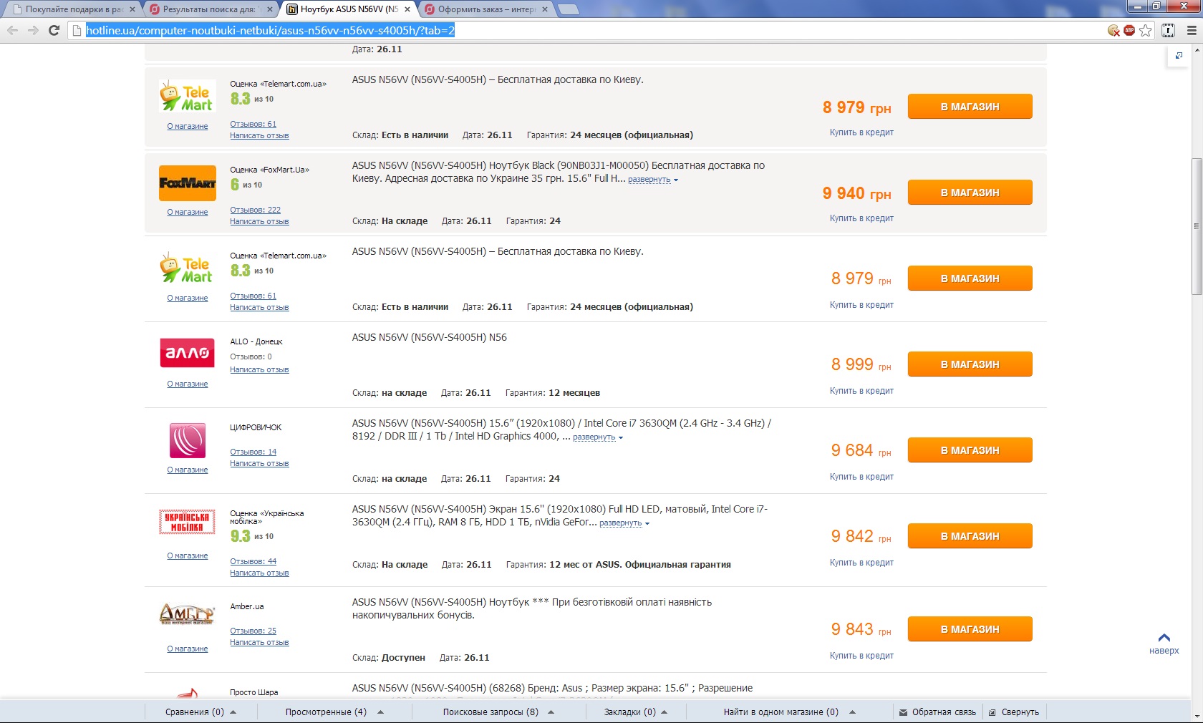Go to FoxMart shop via В МАГАЗИН
The height and width of the screenshot is (723, 1203).
click(970, 193)
